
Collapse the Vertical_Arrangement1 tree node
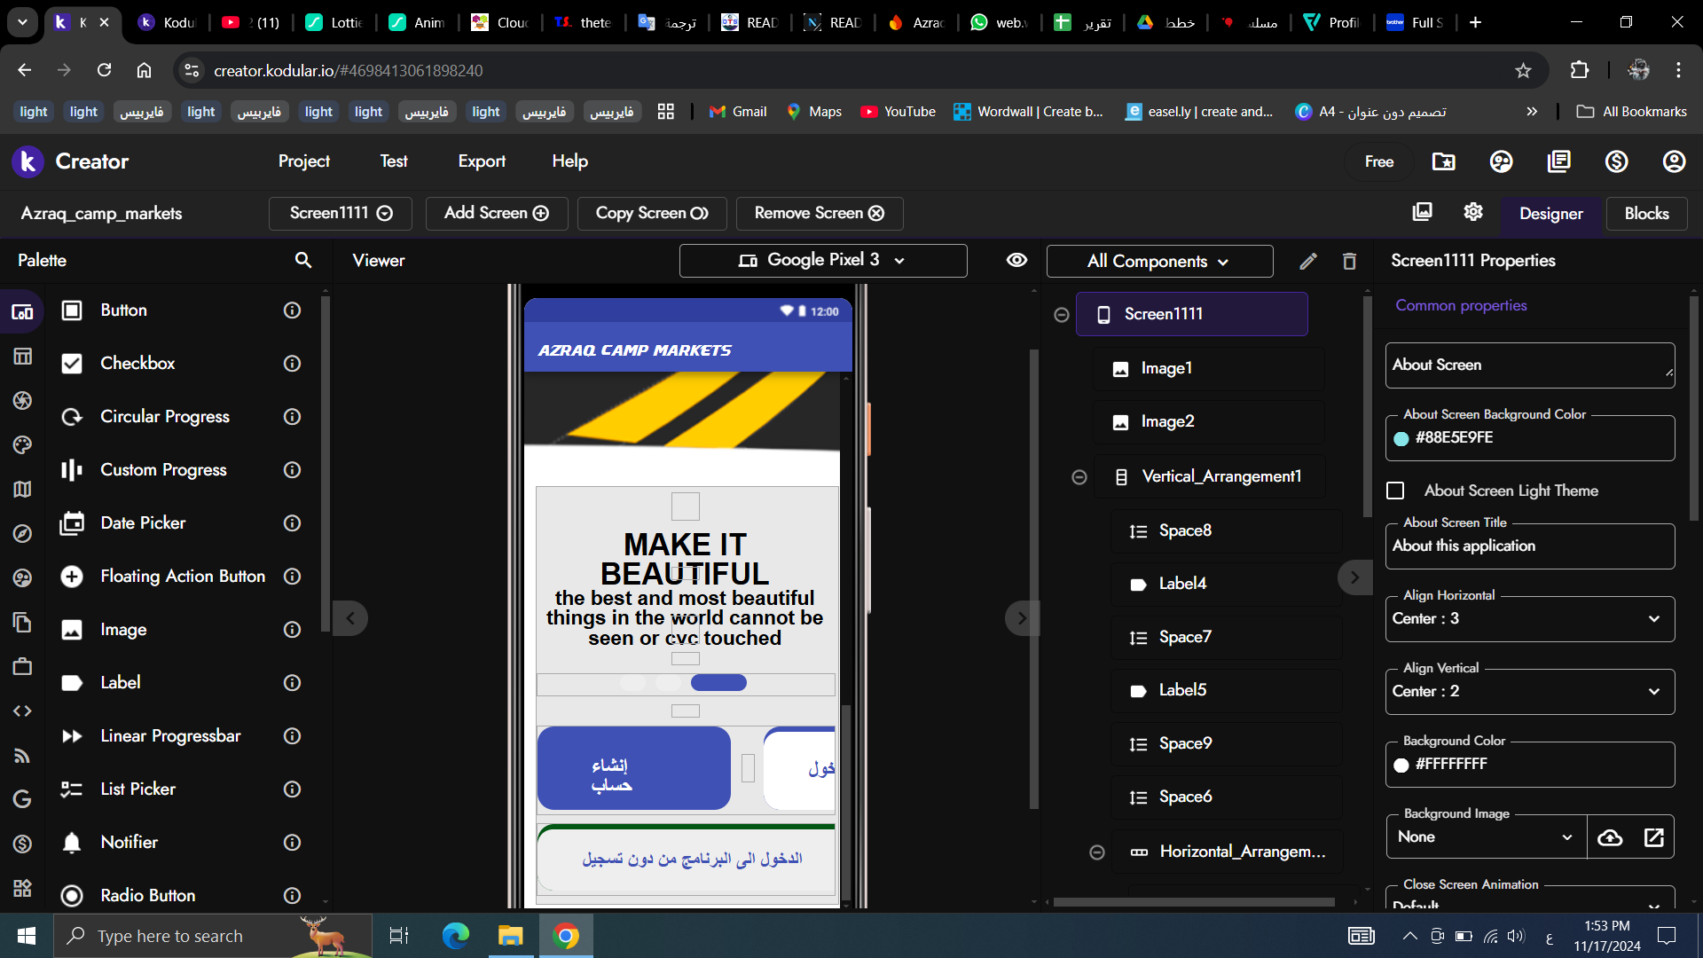(1079, 477)
